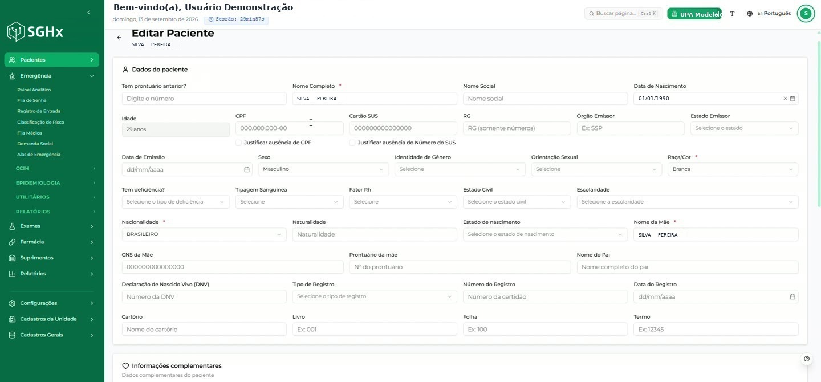The width and height of the screenshot is (821, 382).
Task: Click the Buscar página search field
Action: [624, 13]
